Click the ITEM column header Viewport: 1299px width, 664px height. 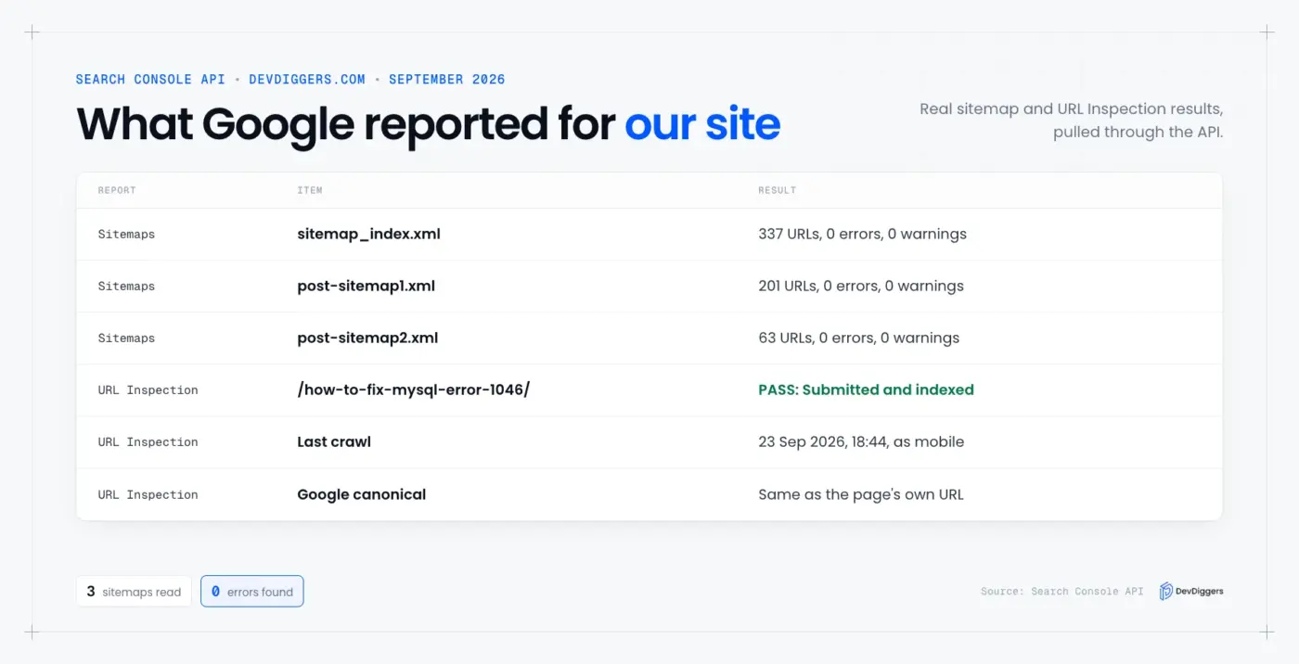coord(310,190)
